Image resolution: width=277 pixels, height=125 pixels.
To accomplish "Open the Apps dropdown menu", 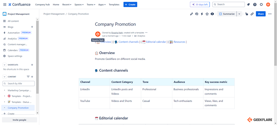I will tap(102, 5).
